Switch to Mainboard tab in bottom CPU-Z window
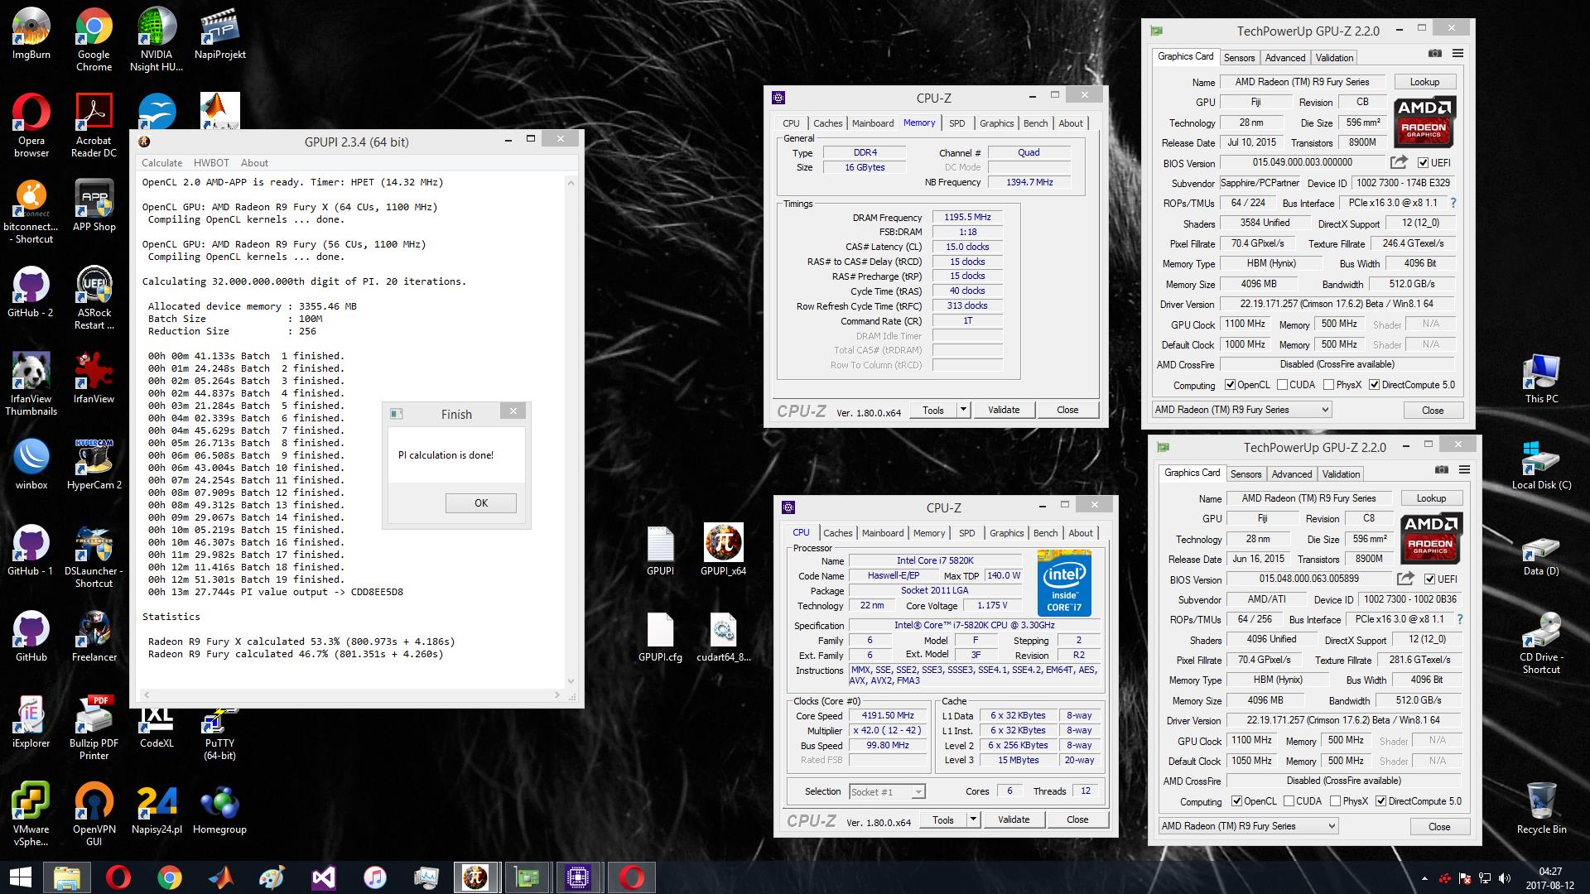Image resolution: width=1590 pixels, height=894 pixels. click(883, 532)
